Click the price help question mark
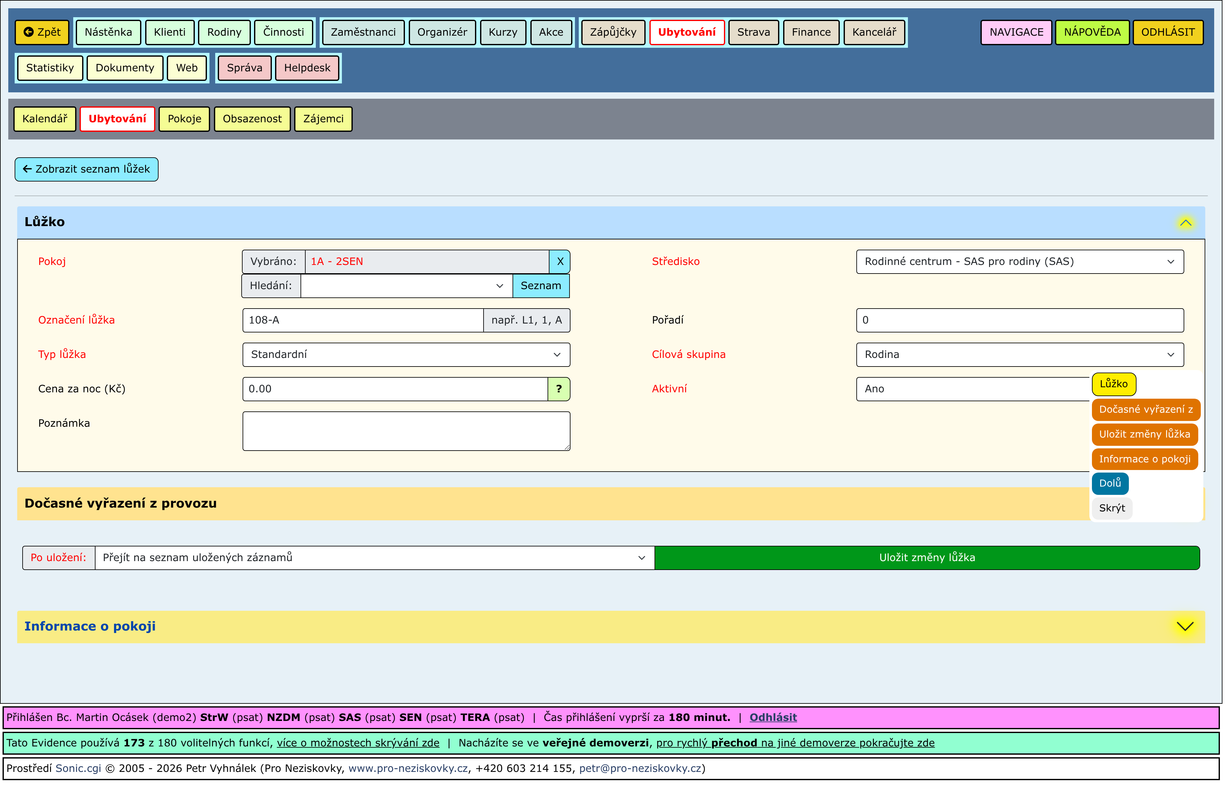This screenshot has height=798, width=1225. click(559, 389)
